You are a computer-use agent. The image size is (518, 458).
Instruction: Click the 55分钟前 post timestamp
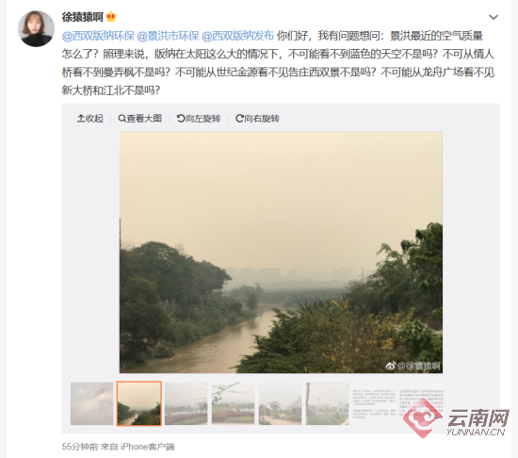[x=80, y=447]
